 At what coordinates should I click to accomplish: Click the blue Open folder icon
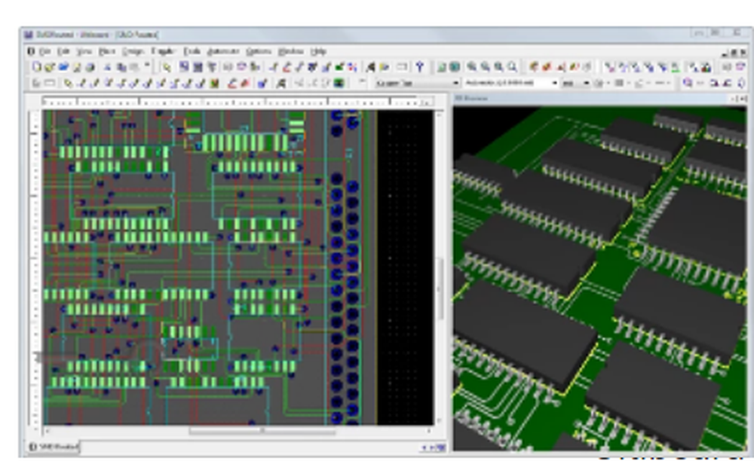coord(63,67)
